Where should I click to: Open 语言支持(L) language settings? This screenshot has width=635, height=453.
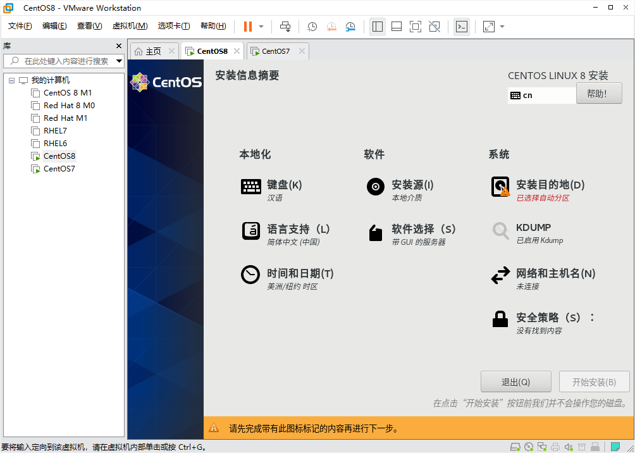[286, 234]
